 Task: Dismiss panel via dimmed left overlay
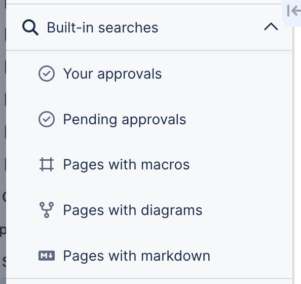click(x=3, y=142)
